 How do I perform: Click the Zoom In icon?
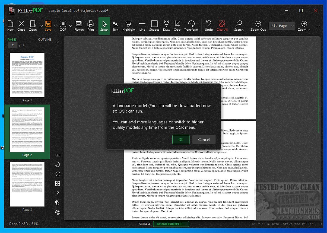[304, 26]
